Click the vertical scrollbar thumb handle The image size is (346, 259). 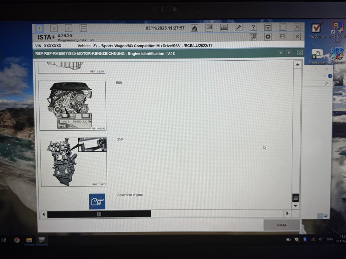click(295, 198)
